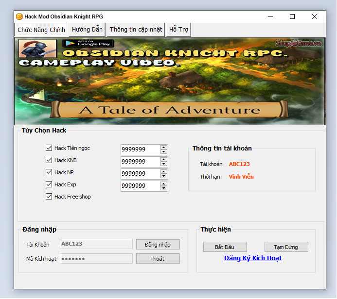Screen dimensions: 337x299
Task: Uncheck Hack Tiên ngọc checkbox
Action: coord(49,148)
